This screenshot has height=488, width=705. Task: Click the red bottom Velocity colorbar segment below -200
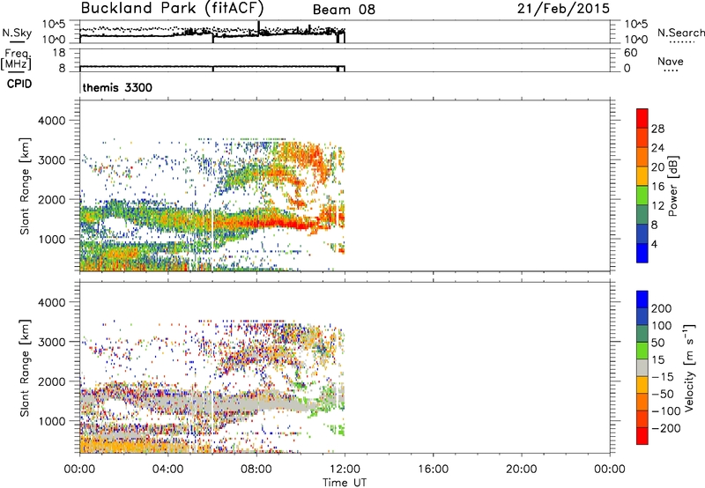coord(642,436)
